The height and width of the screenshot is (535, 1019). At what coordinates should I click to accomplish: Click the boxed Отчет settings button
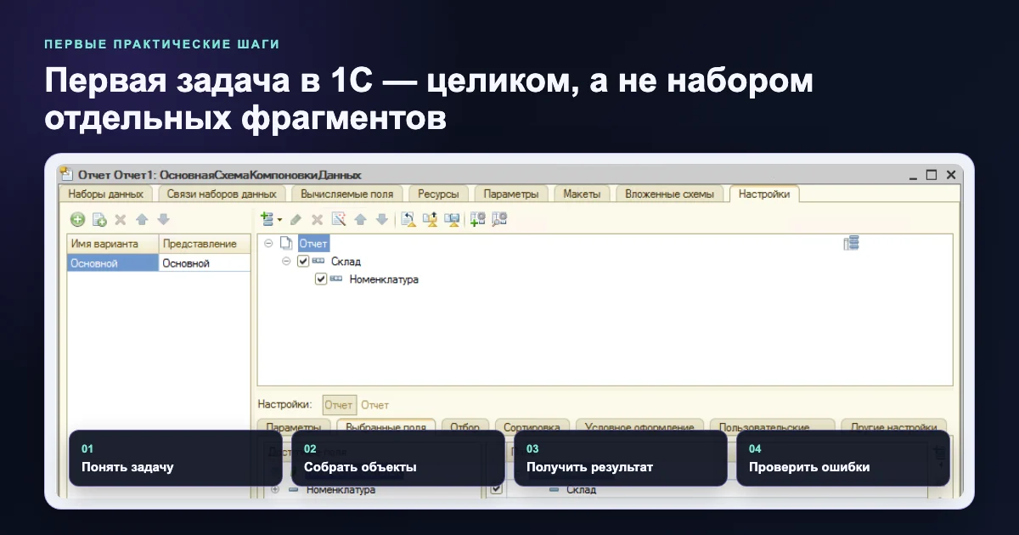click(x=339, y=405)
